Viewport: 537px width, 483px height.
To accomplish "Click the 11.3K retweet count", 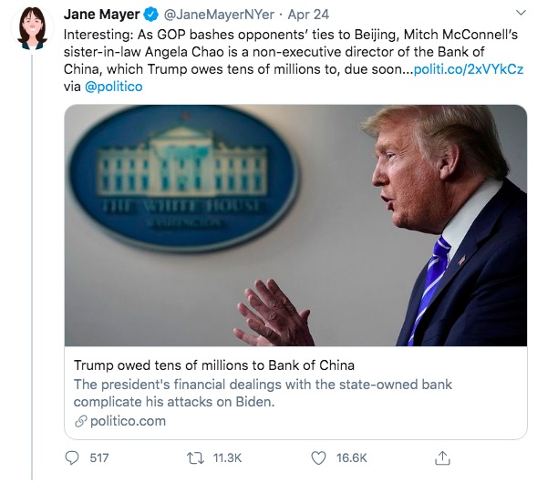I will [227, 458].
